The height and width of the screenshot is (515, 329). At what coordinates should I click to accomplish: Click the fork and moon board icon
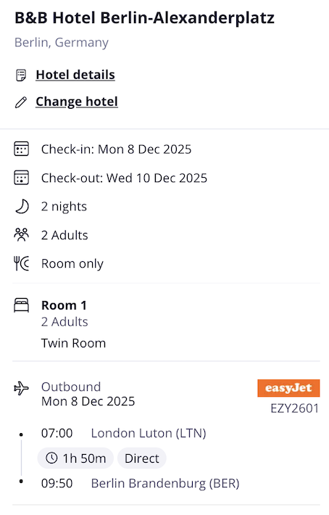pyautogui.click(x=21, y=263)
